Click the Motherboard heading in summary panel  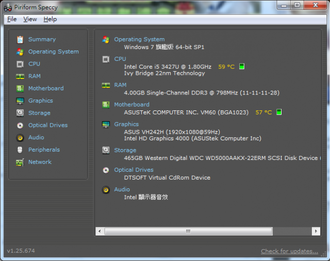click(132, 105)
